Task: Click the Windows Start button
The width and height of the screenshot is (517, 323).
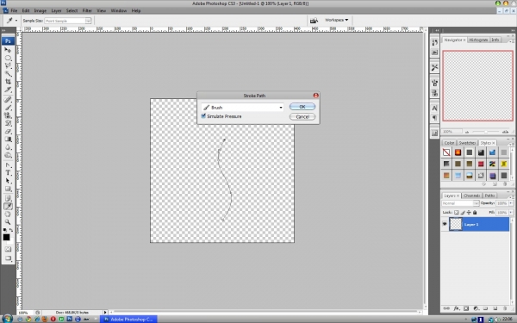Action: point(7,319)
